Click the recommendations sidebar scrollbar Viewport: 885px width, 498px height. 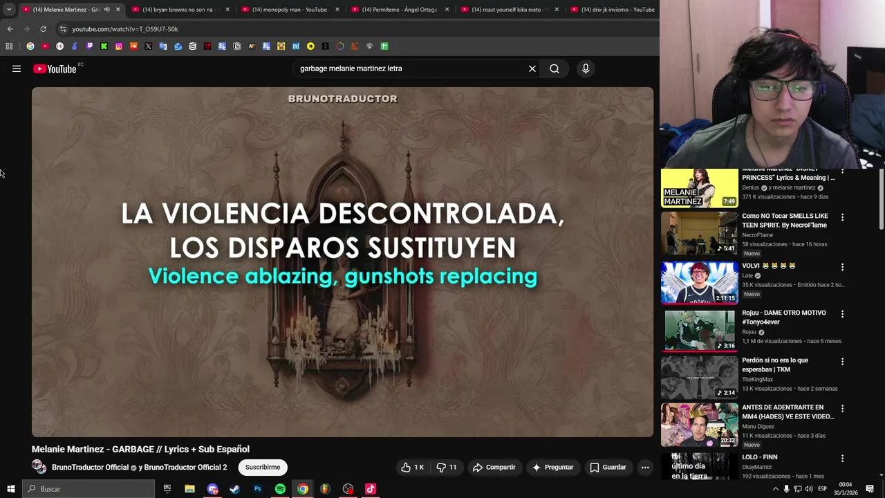(881, 201)
